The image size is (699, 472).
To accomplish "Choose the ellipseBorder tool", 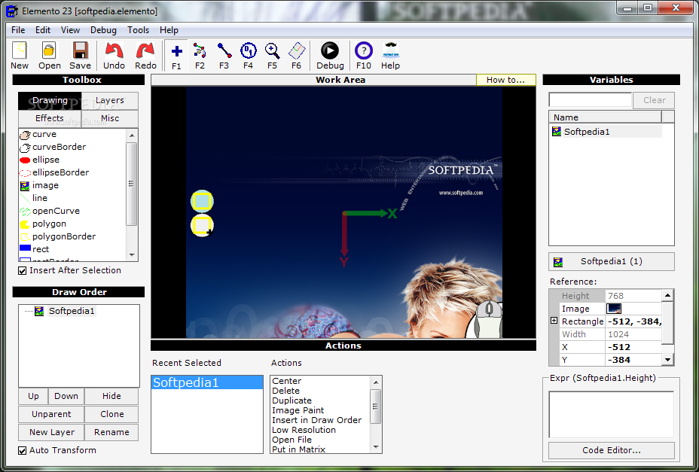I will pyautogui.click(x=54, y=172).
